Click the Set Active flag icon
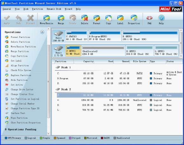 click(x=7, y=85)
